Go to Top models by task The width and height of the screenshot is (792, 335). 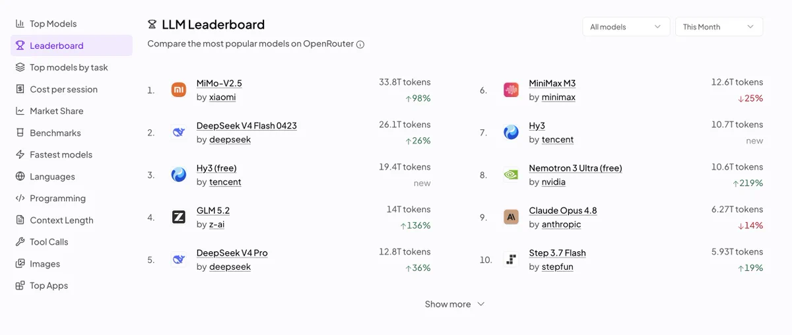(71, 67)
